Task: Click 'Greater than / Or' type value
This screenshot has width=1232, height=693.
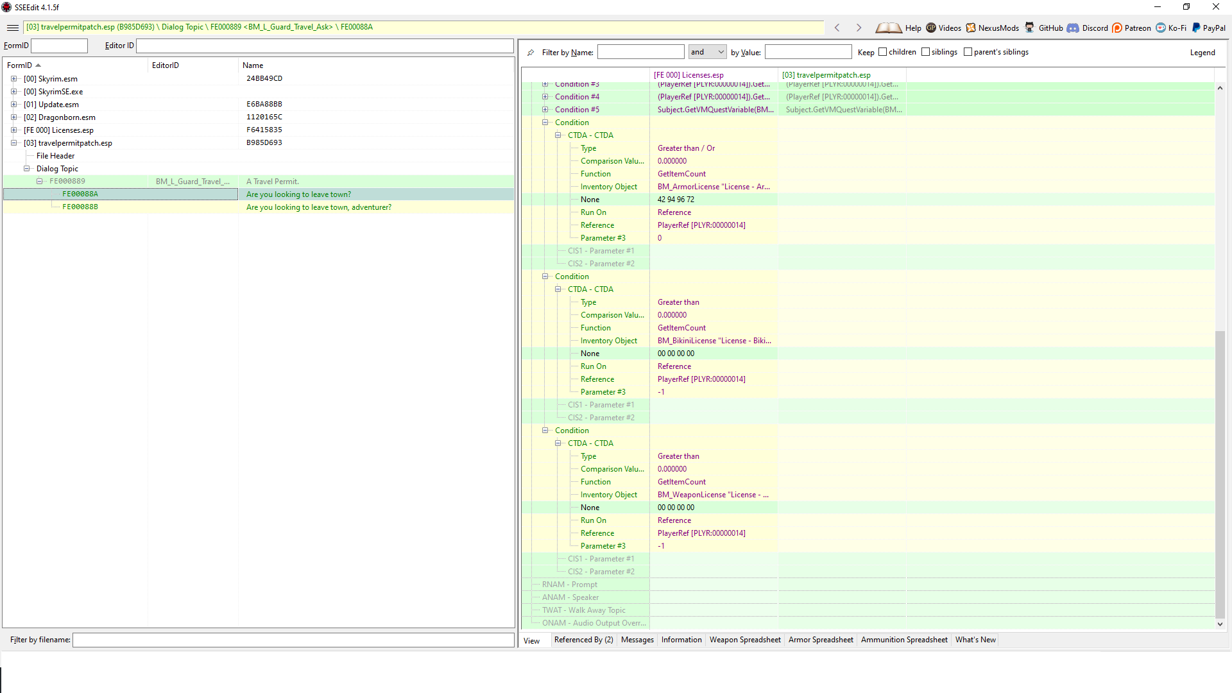Action: click(686, 148)
